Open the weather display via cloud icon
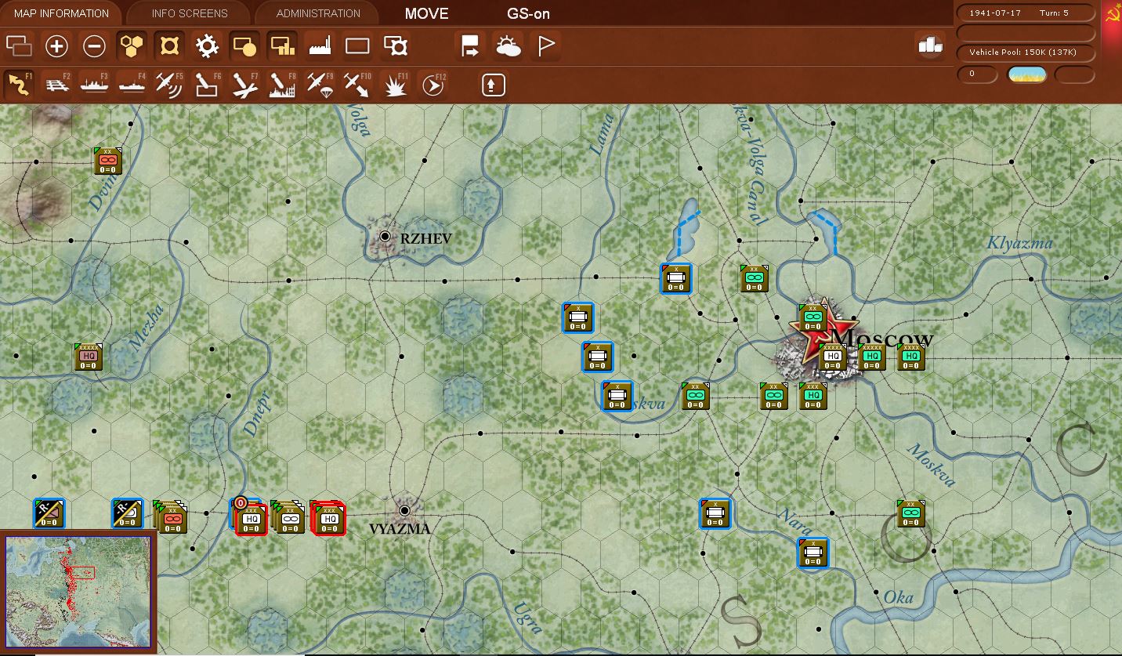 click(x=509, y=45)
